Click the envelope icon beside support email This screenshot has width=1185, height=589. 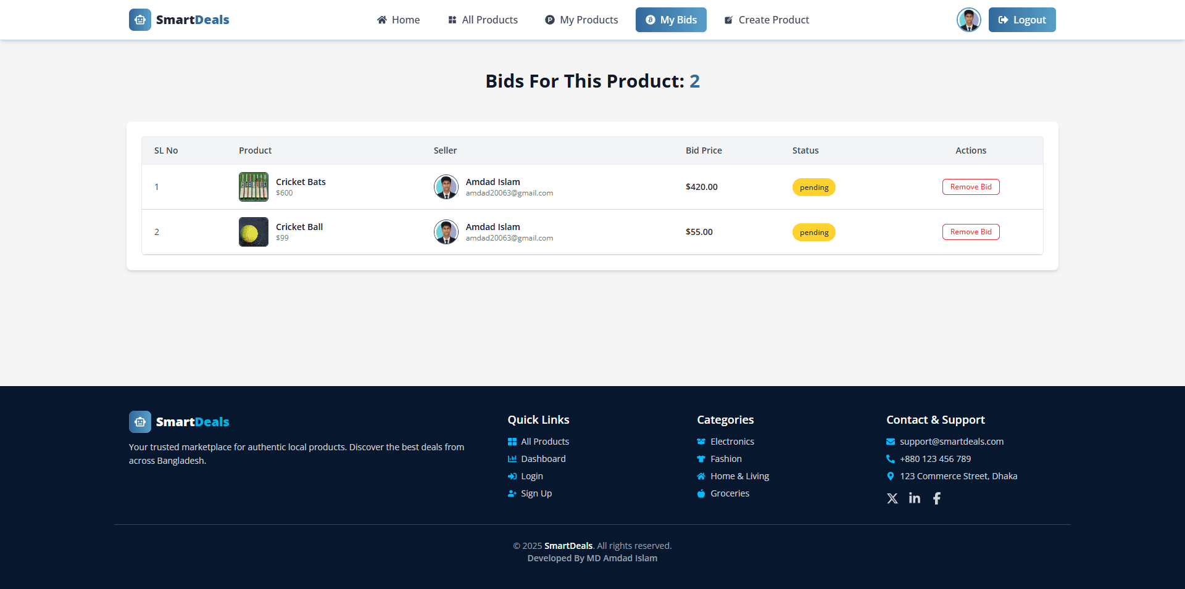click(891, 442)
